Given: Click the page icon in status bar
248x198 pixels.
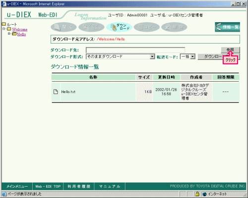Looking at the screenshot, I should point(4,194).
